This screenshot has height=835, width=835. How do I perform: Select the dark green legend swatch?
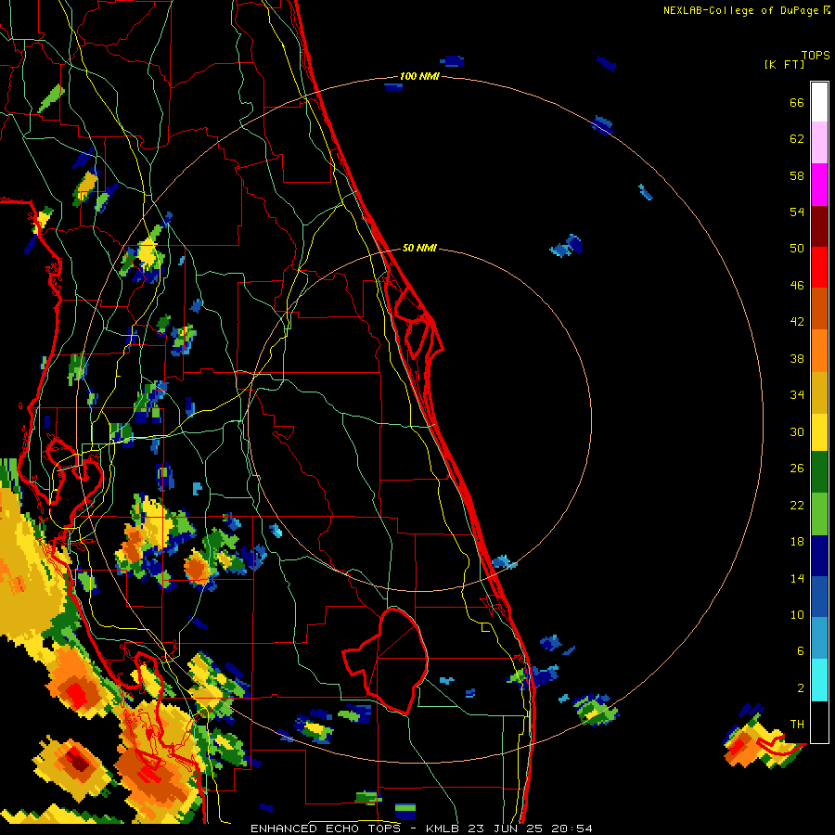pos(819,472)
